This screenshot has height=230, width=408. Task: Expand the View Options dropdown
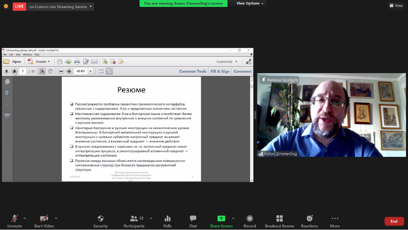250,3
